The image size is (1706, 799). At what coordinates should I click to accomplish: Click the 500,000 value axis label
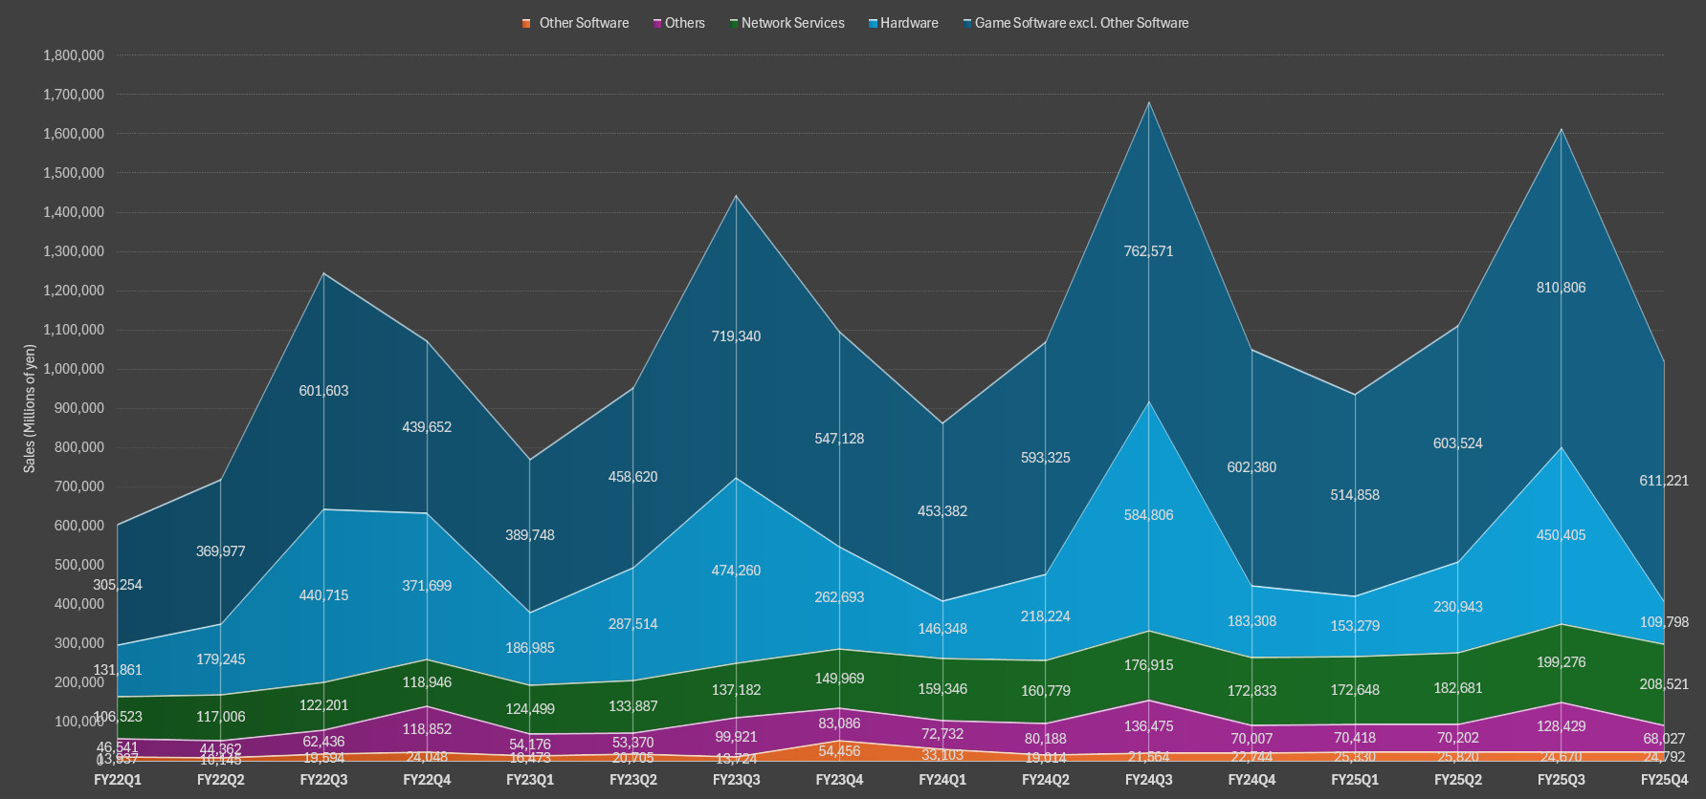click(78, 565)
